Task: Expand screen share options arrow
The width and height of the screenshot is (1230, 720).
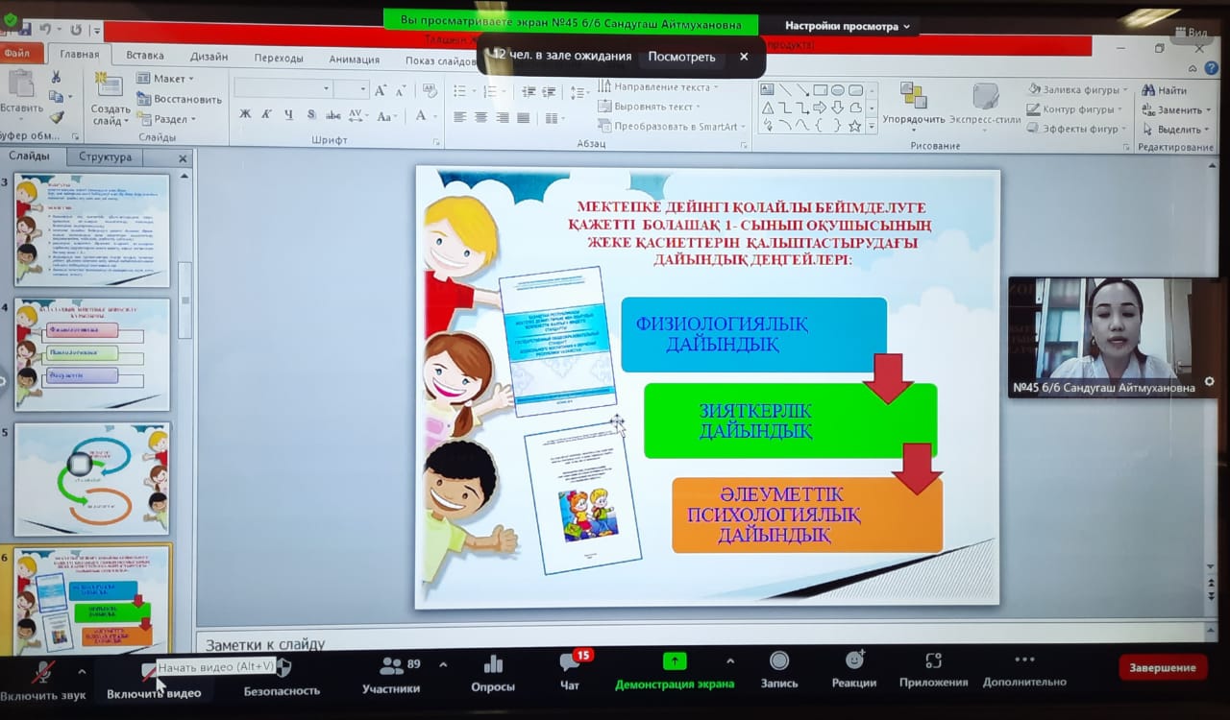Action: [x=730, y=661]
